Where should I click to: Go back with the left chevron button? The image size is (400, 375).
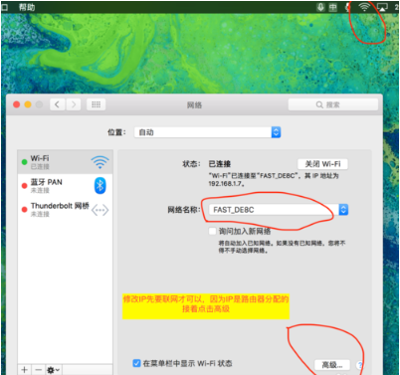point(58,104)
